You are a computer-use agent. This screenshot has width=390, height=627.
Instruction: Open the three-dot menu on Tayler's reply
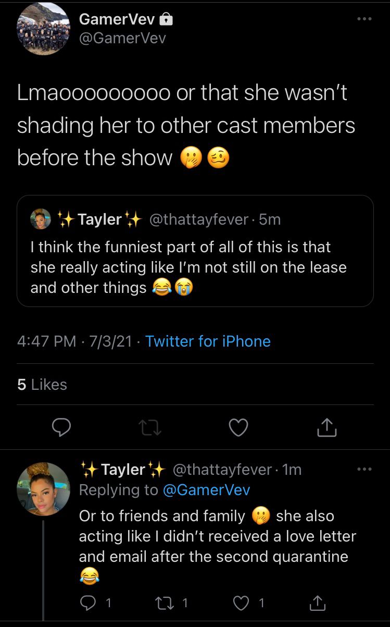pyautogui.click(x=364, y=470)
